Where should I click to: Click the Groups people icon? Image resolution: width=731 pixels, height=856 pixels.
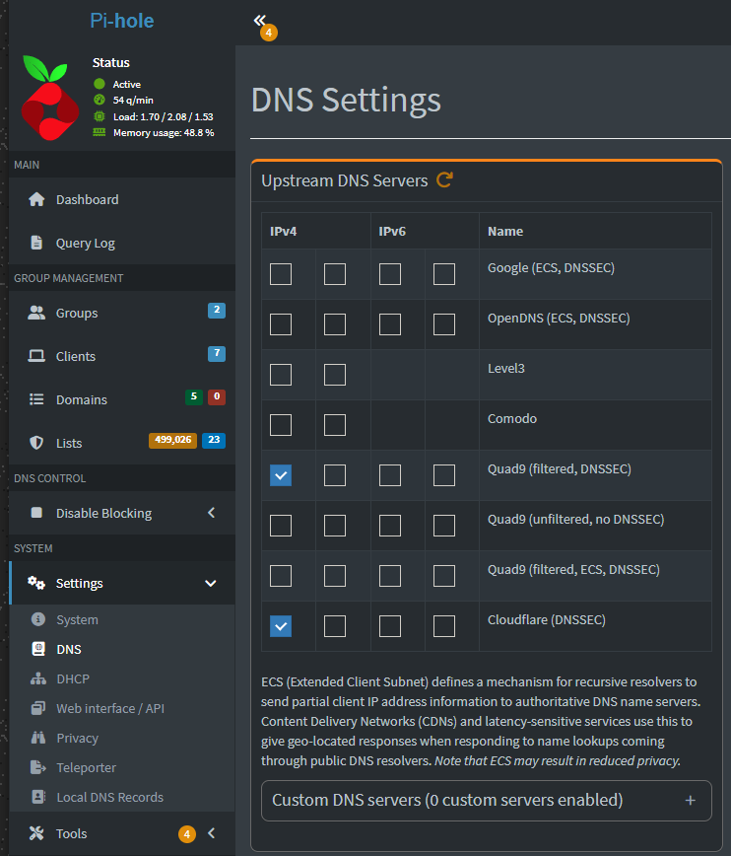pyautogui.click(x=36, y=313)
